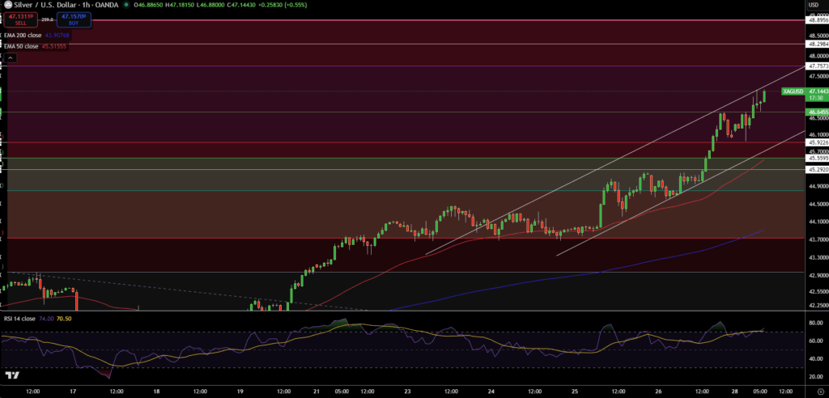Viewport: 829px width, 398px height.
Task: Select the EMA 50 close indicator legend
Action: [x=20, y=46]
